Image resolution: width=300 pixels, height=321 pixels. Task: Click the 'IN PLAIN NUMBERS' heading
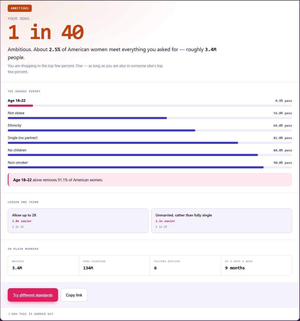[x=23, y=249]
